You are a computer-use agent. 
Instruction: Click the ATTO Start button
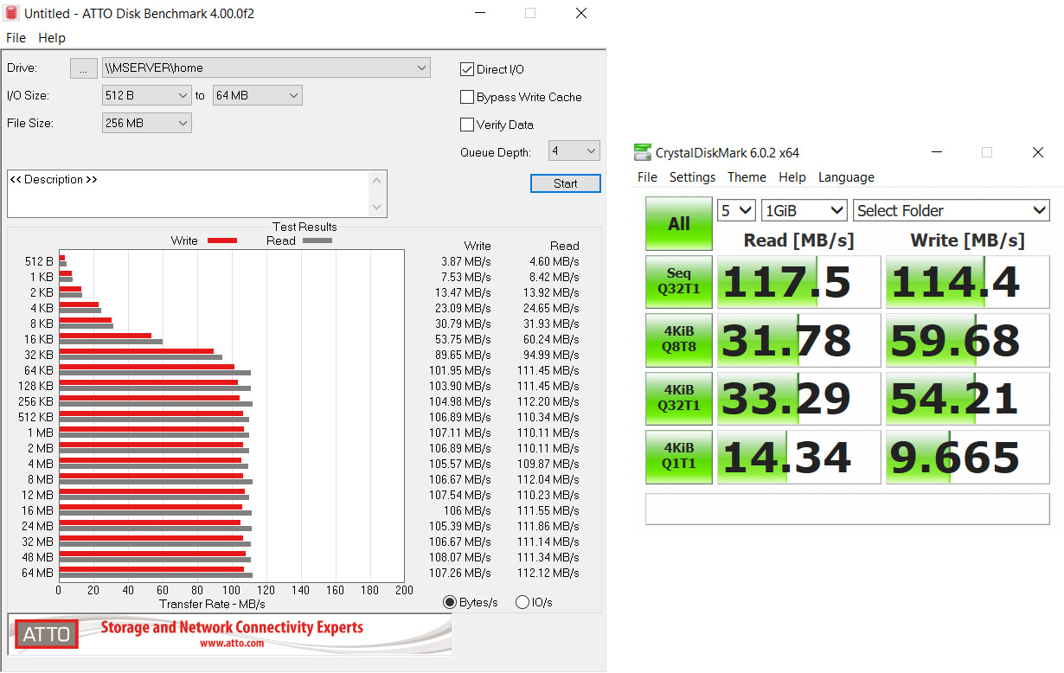[566, 183]
